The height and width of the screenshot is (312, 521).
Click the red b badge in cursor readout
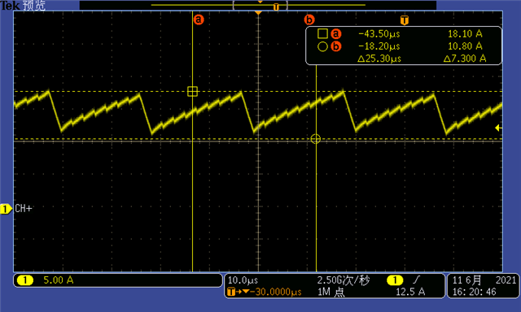pyautogui.click(x=336, y=46)
